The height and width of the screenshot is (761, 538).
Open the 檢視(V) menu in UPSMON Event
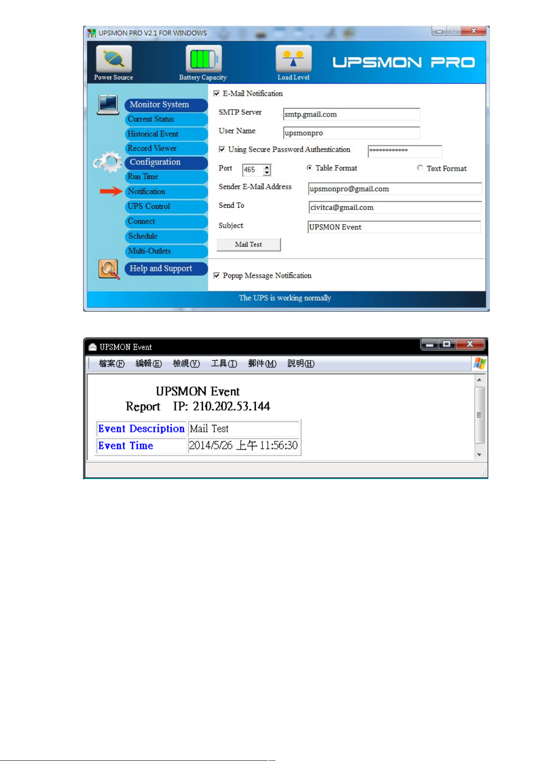(186, 364)
